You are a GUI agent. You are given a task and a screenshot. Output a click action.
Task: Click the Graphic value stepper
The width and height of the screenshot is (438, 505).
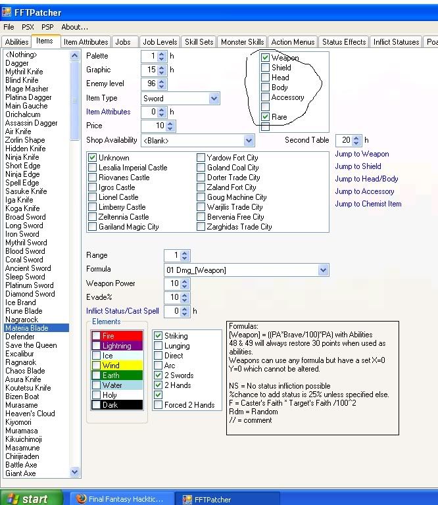[x=162, y=70]
